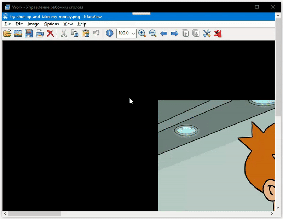Open the previous page icon with the up arrow
This screenshot has width=283, height=219.
coord(185,33)
